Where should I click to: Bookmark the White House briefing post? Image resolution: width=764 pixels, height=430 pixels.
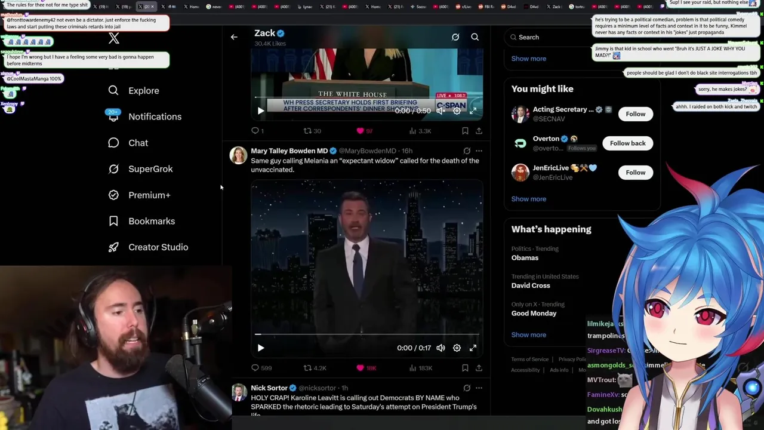tap(465, 131)
